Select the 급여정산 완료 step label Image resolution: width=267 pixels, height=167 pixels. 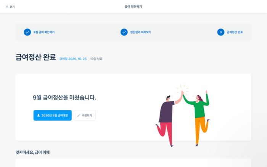pyautogui.click(x=235, y=32)
